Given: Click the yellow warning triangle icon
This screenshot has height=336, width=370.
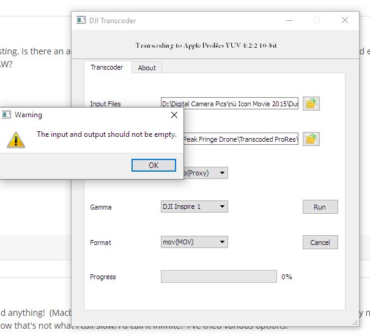Looking at the screenshot, I should click(16, 139).
